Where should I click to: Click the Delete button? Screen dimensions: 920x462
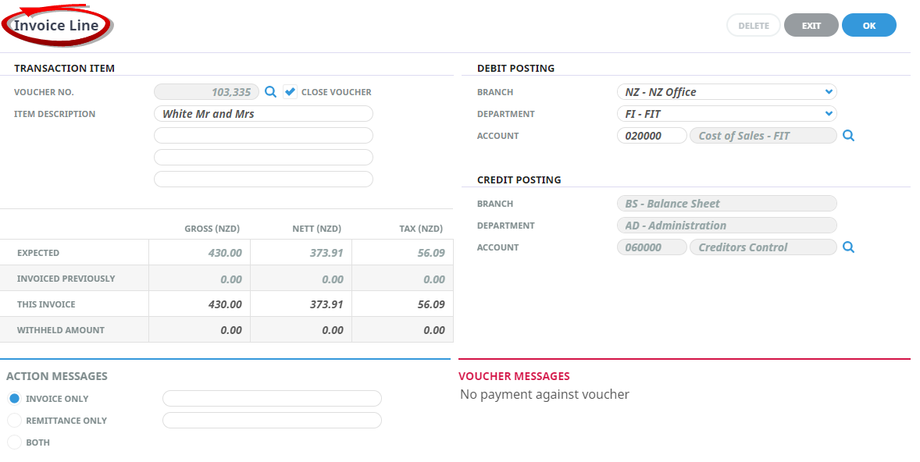753,26
